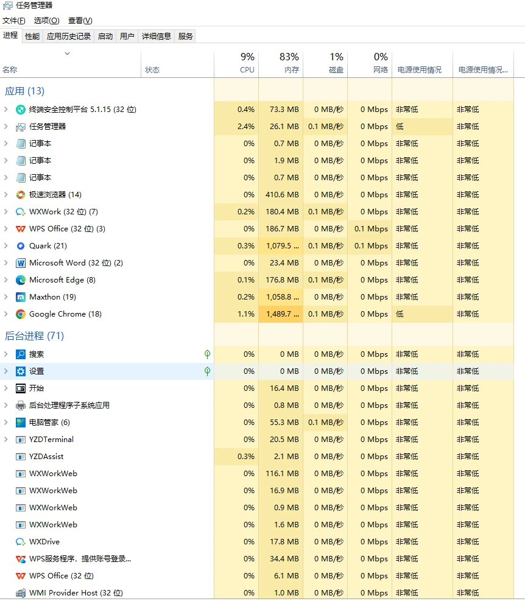Screen dimensions: 525x604
Task: Click the Maxthon icon
Action: click(21, 297)
